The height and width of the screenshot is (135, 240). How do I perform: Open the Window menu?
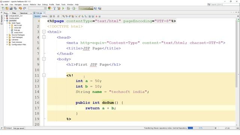(x=70, y=4)
